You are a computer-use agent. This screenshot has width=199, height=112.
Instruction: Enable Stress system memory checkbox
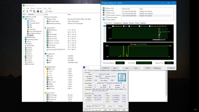106,15
